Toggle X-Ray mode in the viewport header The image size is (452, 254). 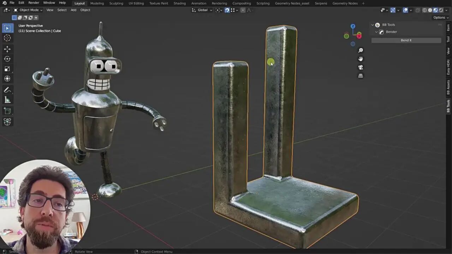coord(418,10)
